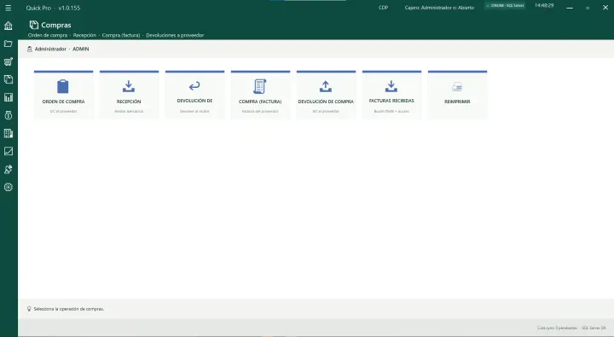Open the money bag icon in the sidebar

9,115
